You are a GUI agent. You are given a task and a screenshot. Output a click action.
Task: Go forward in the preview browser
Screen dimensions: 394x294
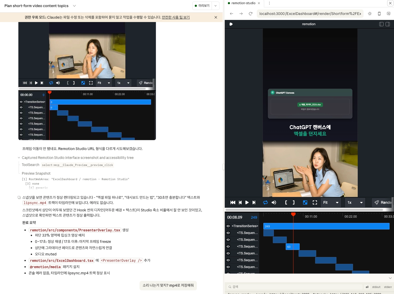click(x=241, y=14)
